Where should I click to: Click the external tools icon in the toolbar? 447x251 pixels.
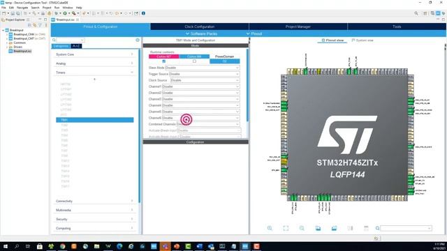(x=74, y=13)
